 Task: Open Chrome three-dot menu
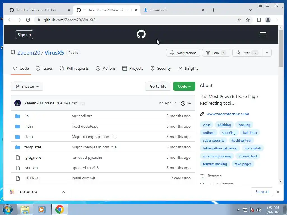click(x=277, y=20)
